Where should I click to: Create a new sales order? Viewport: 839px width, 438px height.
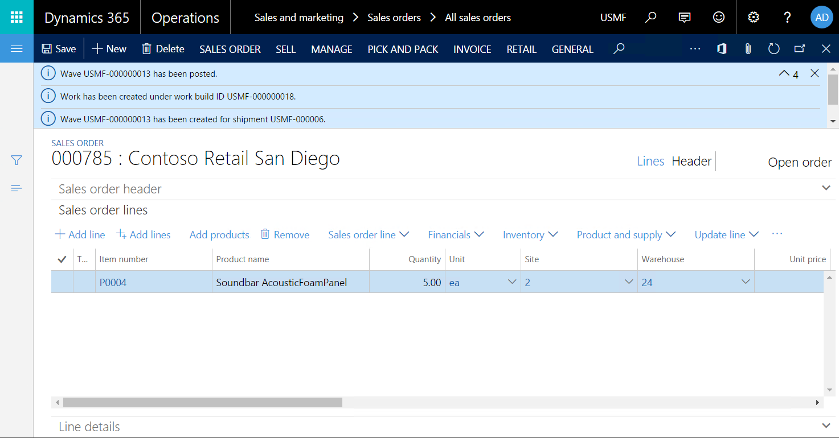(x=109, y=49)
